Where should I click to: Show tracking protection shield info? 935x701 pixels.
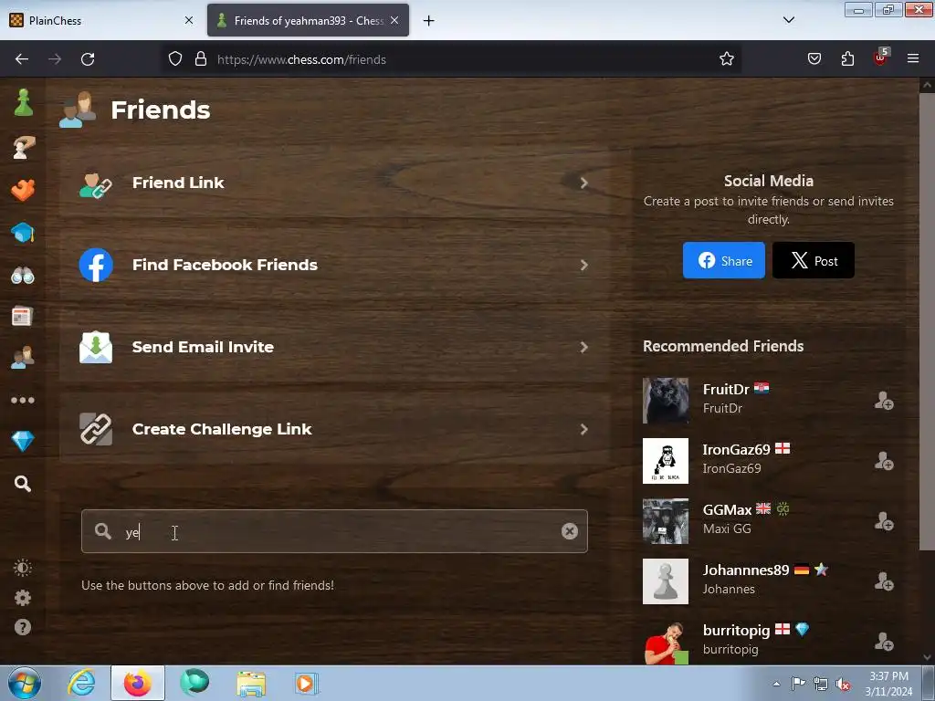coord(174,58)
